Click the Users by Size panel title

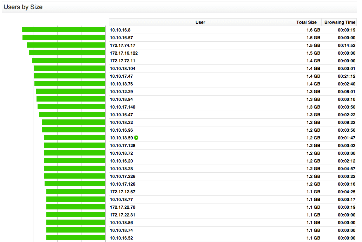tap(23, 7)
